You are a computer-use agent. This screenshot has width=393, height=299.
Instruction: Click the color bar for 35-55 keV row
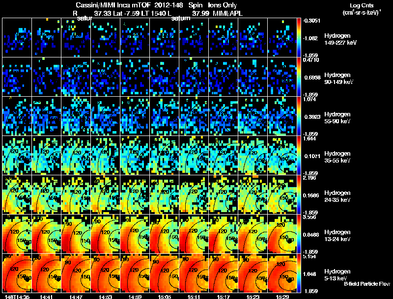point(299,156)
